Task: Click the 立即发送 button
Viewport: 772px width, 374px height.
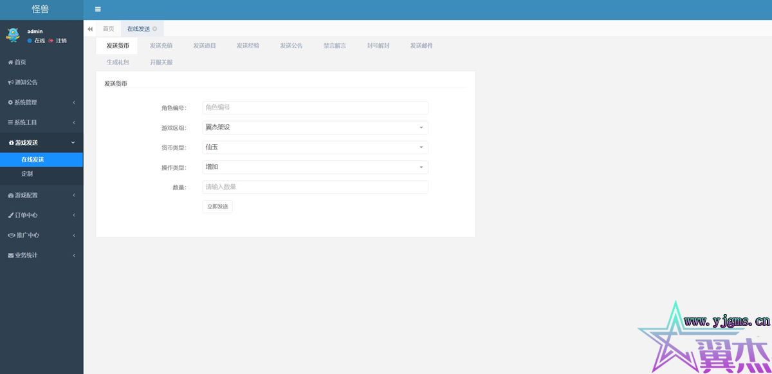Action: pos(217,207)
